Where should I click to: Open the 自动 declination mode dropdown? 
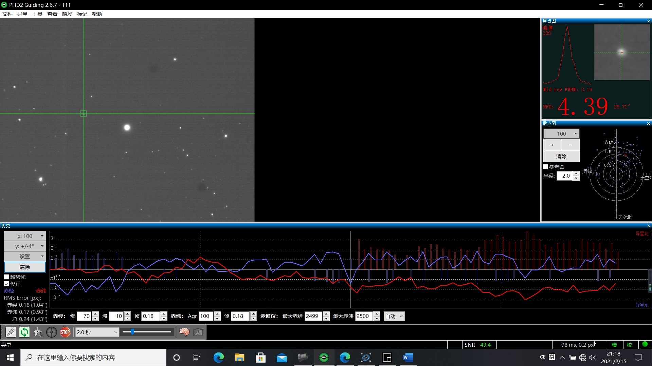pos(394,316)
